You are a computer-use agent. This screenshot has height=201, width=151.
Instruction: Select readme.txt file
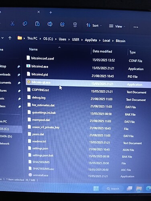click(39, 142)
